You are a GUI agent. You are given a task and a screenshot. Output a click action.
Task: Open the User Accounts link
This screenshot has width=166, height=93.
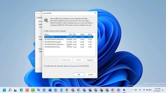click(x=72, y=66)
